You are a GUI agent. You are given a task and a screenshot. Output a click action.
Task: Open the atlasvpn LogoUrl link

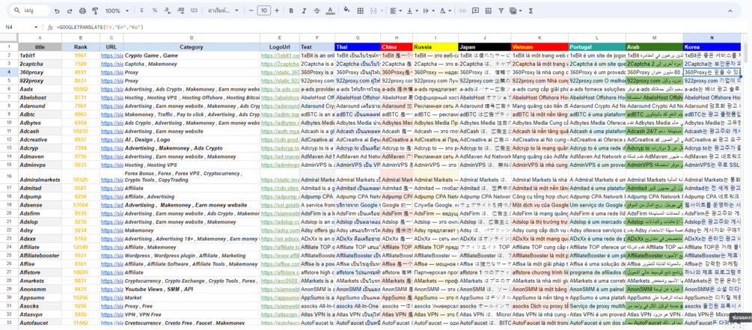coord(280,314)
